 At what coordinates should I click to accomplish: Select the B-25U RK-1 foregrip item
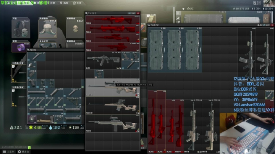tap(32, 83)
